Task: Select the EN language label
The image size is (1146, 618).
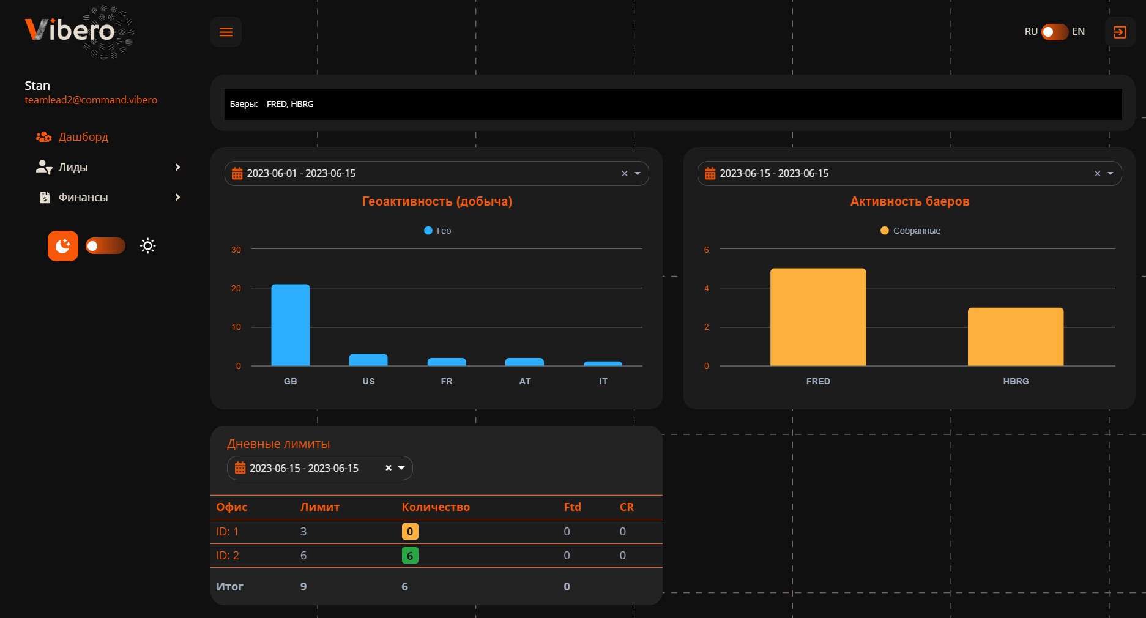Action: pyautogui.click(x=1078, y=32)
